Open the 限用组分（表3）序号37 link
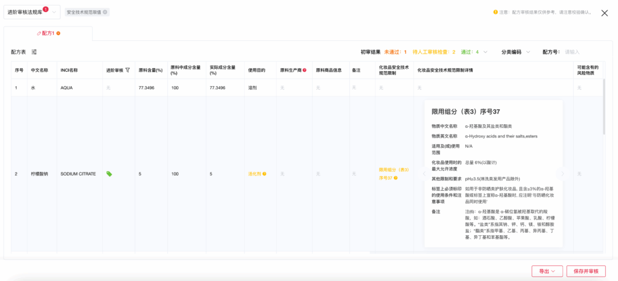Viewport: 618px width, 281px height. pos(393,174)
